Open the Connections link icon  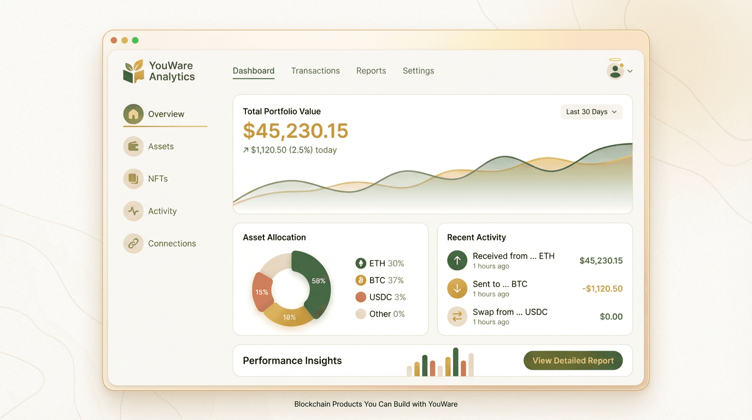[133, 243]
